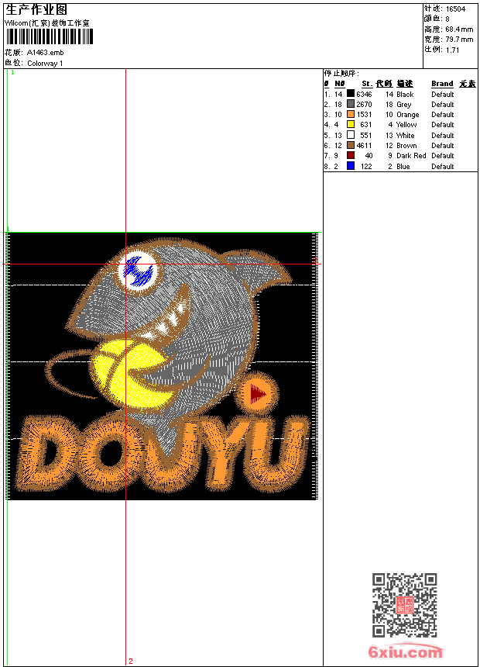Select stitch count 631 in Yellow row
Screen dimensions: 480x667
click(x=365, y=125)
